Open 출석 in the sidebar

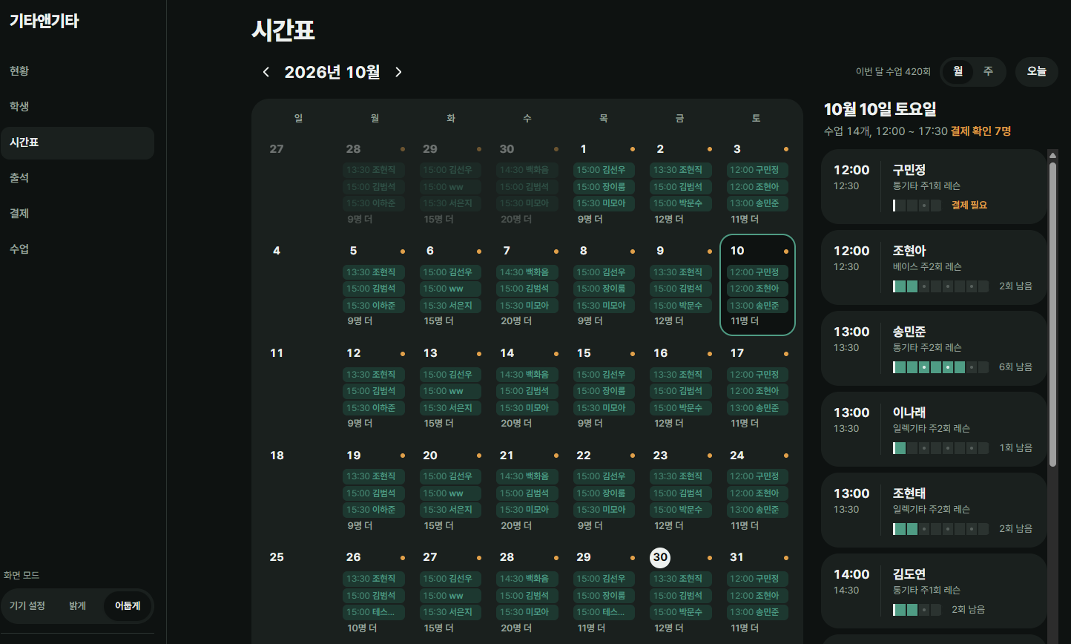(x=77, y=178)
